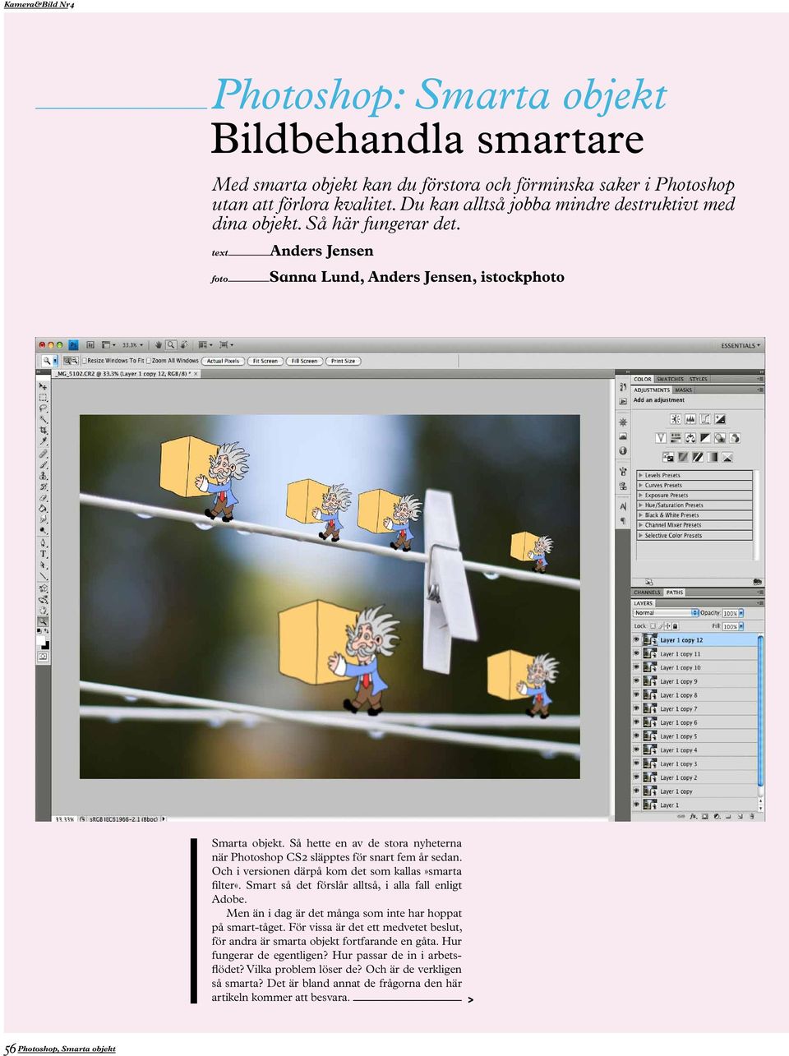Expand Channel Mixer Presets list
The height and width of the screenshot is (1056, 789).
click(641, 525)
